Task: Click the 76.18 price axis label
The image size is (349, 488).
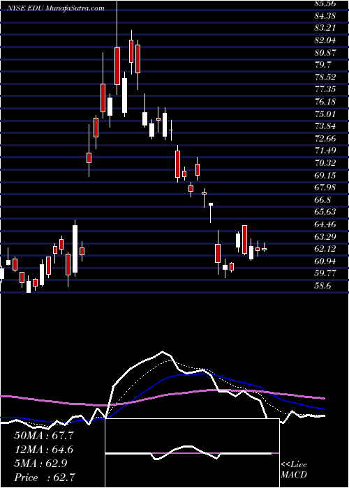Action: point(326,102)
